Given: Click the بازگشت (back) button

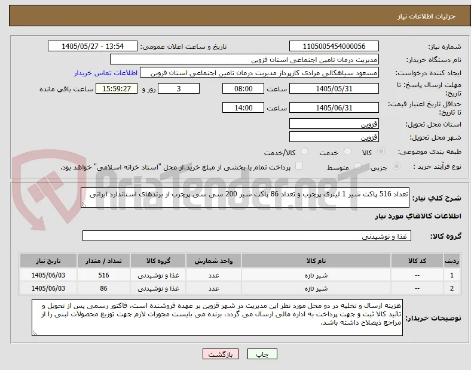Looking at the screenshot, I should click(x=221, y=354).
